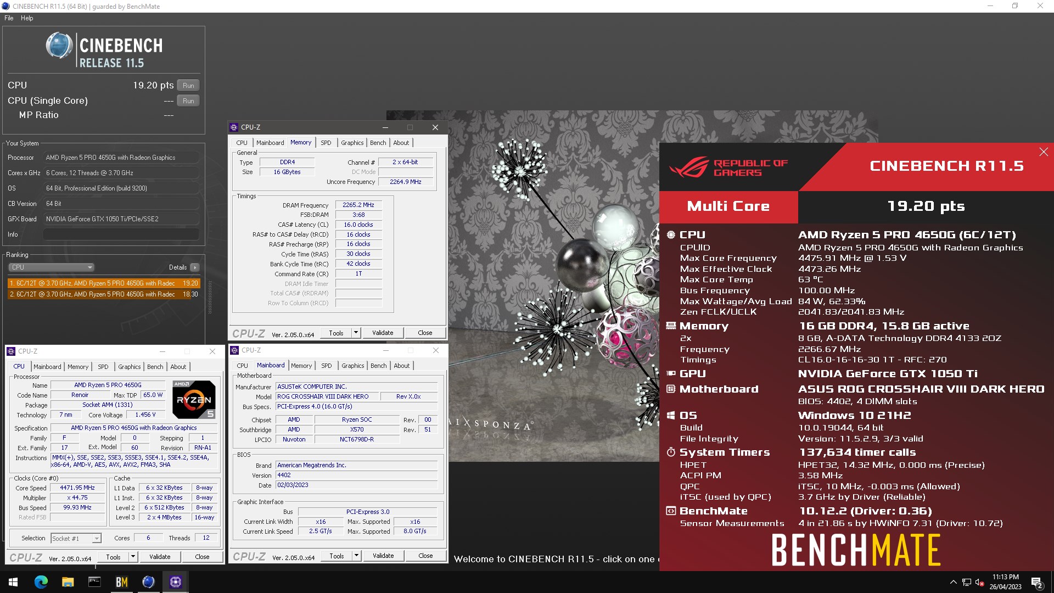
Task: Run the CPU Single Core benchmark
Action: coord(188,101)
